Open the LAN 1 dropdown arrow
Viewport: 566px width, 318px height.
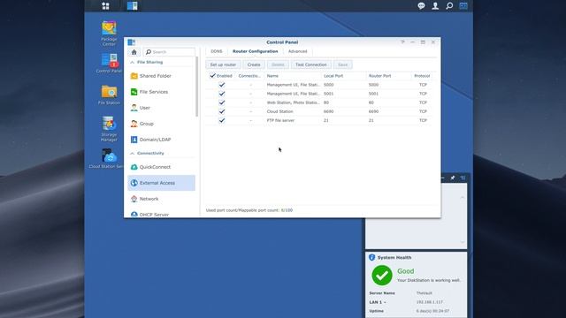click(385, 302)
